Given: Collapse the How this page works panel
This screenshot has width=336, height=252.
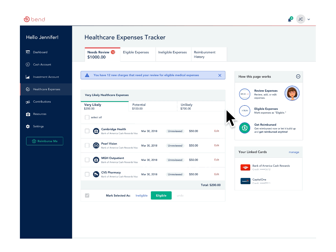Looking at the screenshot, I should click(x=298, y=77).
